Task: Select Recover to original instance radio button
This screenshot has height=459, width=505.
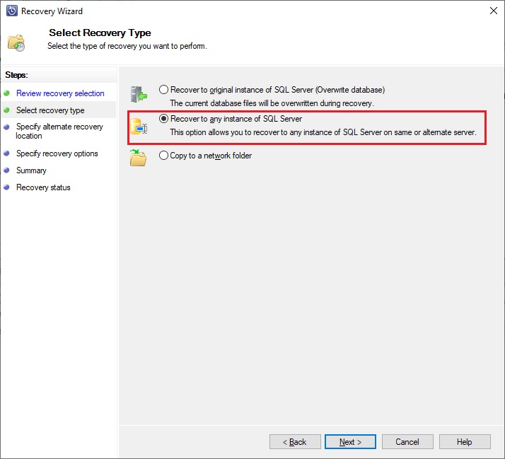Action: click(163, 90)
